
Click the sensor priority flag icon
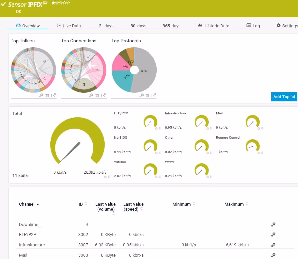(x=45, y=3)
